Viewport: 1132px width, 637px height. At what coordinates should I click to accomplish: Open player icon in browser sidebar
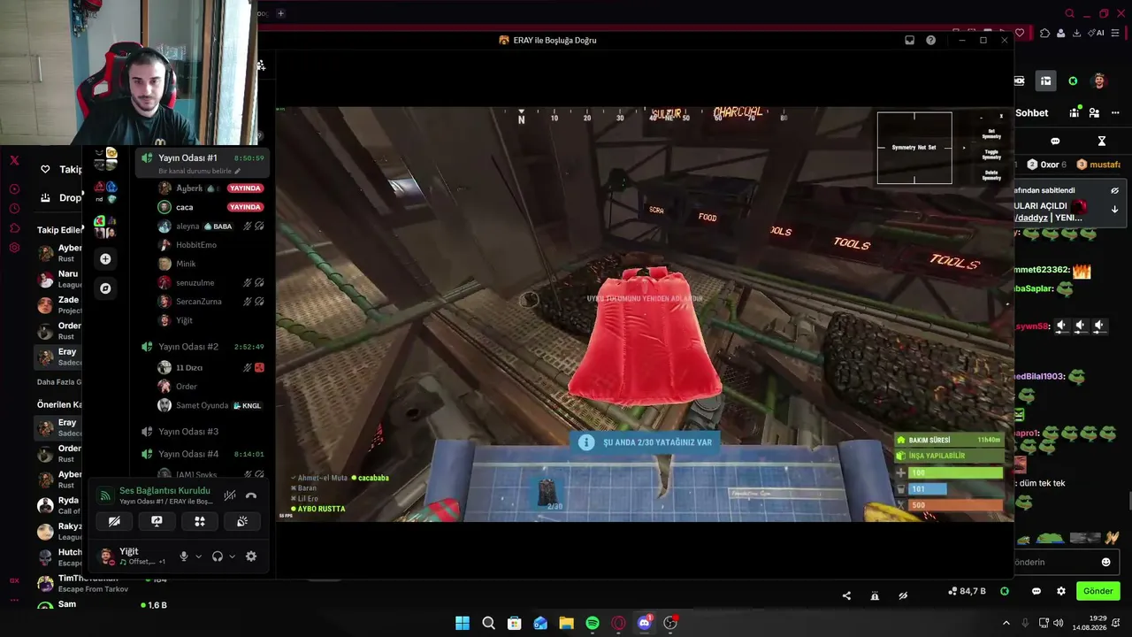point(14,189)
